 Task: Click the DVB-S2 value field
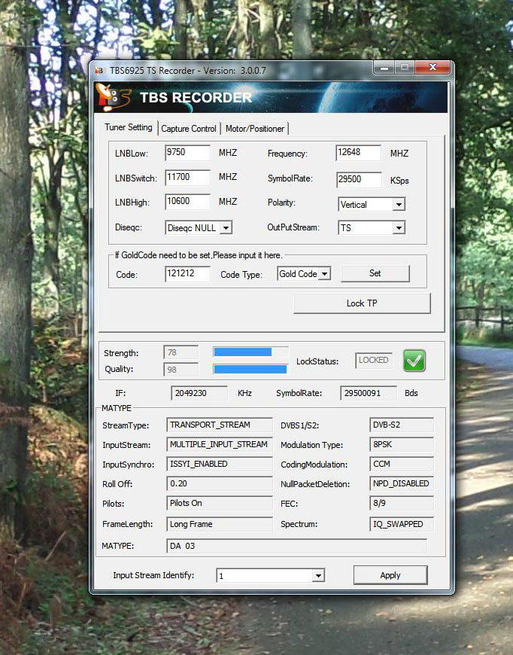[x=402, y=425]
